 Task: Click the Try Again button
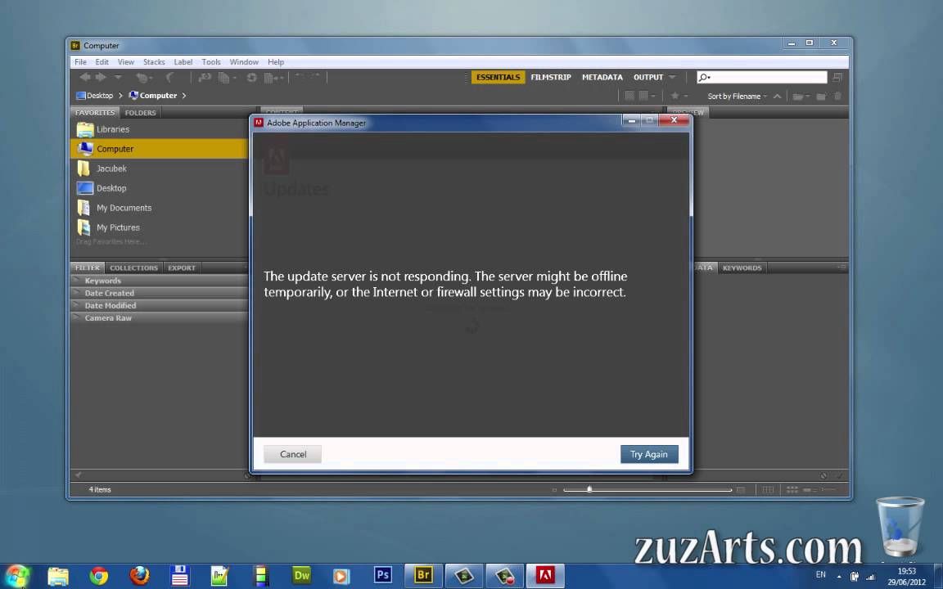tap(649, 454)
